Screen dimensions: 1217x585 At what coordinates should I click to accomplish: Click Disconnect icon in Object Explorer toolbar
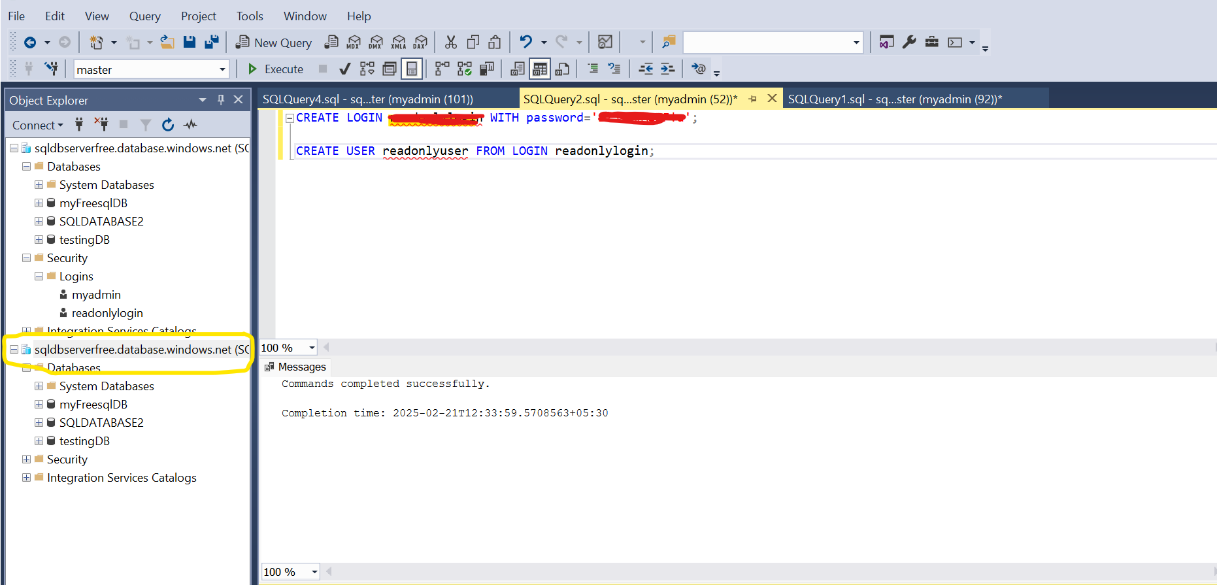click(x=101, y=124)
